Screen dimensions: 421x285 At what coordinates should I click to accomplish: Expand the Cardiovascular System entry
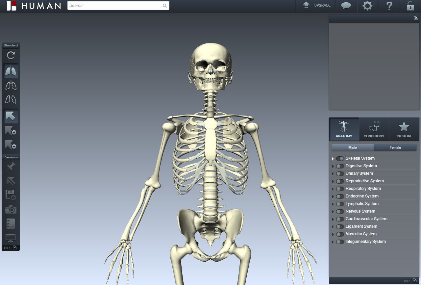[333, 219]
